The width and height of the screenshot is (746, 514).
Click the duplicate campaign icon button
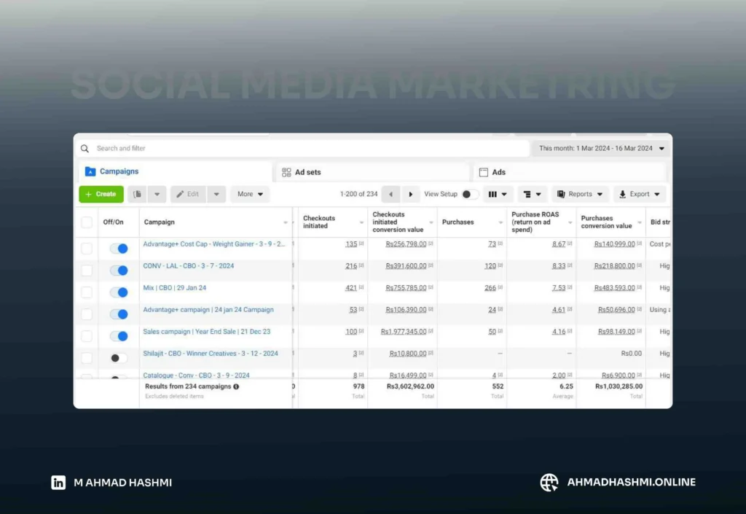click(x=138, y=194)
